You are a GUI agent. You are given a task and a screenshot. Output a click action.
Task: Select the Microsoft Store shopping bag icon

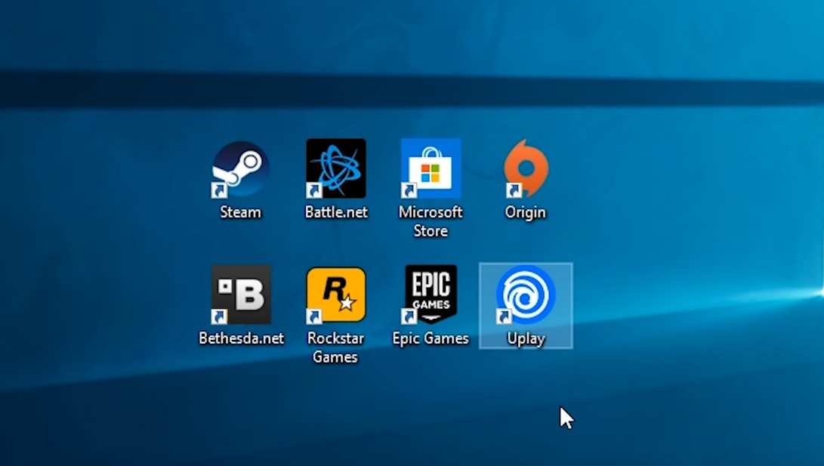(431, 168)
